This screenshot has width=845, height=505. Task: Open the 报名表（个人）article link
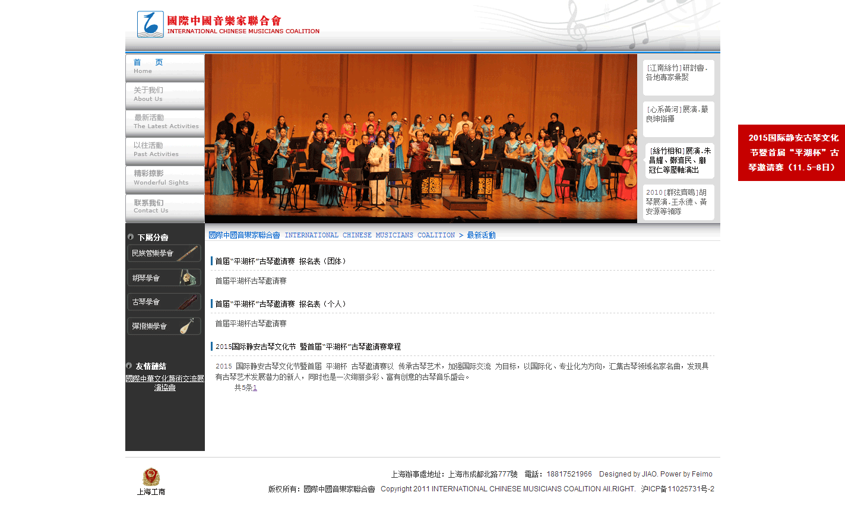[281, 304]
